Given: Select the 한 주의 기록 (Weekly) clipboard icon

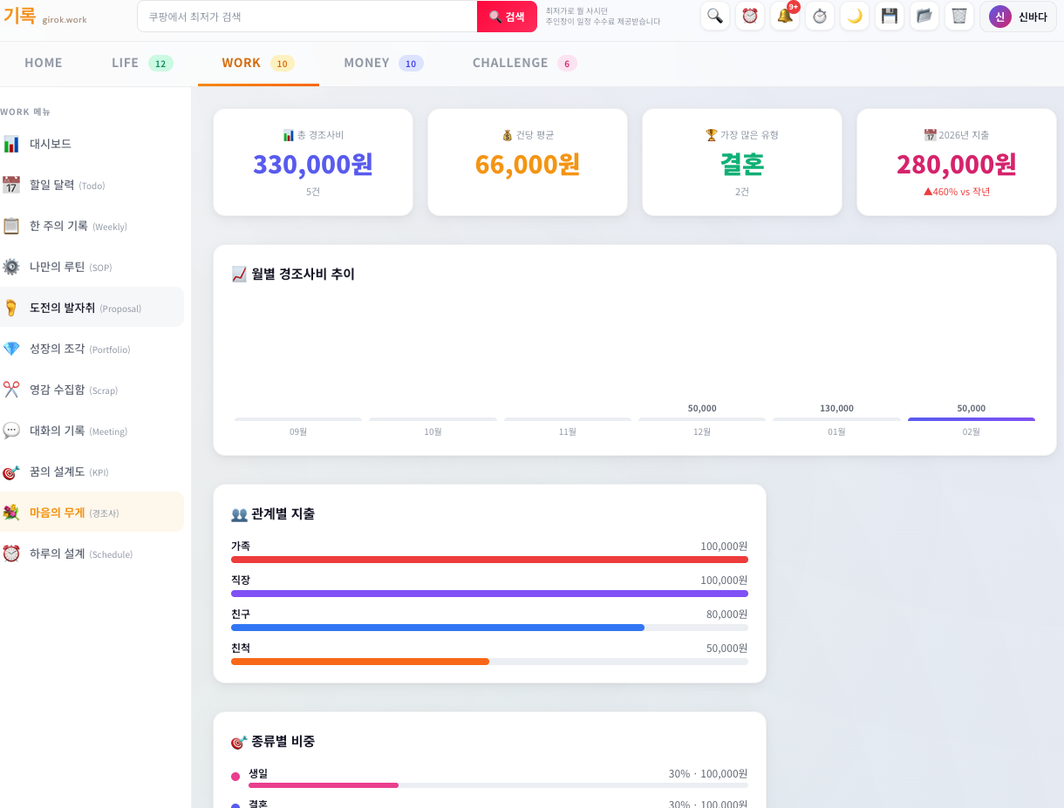Looking at the screenshot, I should point(12,226).
